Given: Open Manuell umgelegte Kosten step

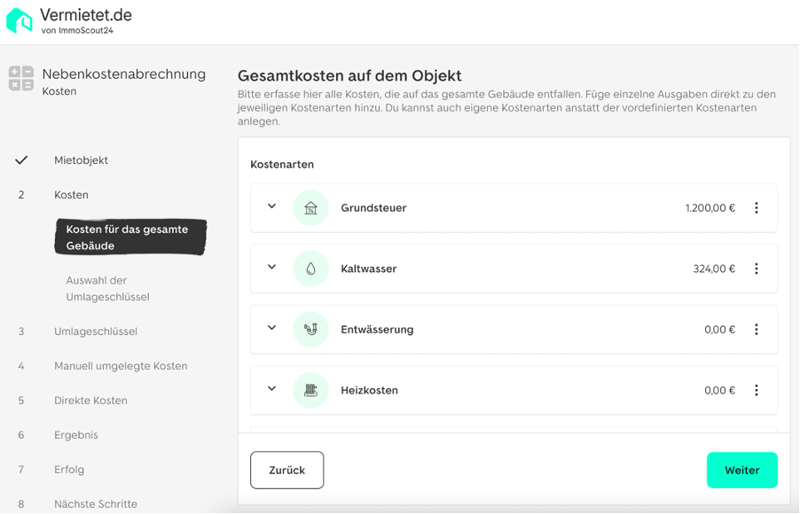Looking at the screenshot, I should pos(121,366).
